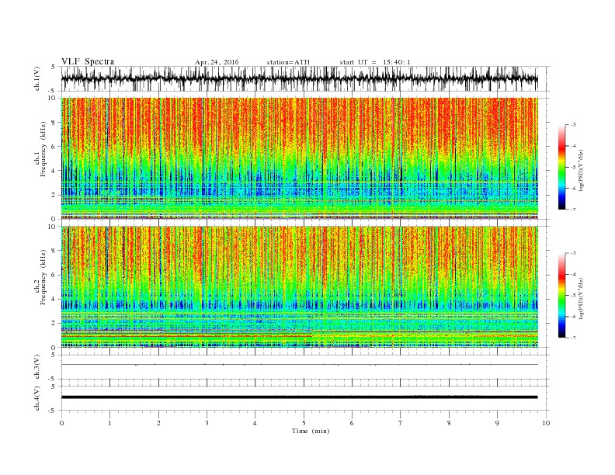The width and height of the screenshot is (615, 475).
Task: Click the "ch.1(V)" waveform axis label
Action: 37,78
